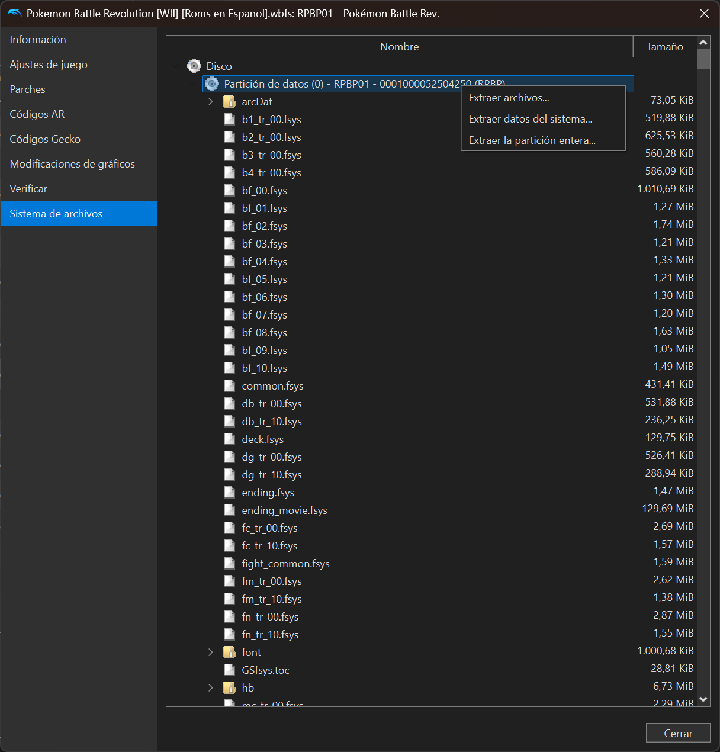Expand the hb folder
The height and width of the screenshot is (752, 720).
(211, 687)
